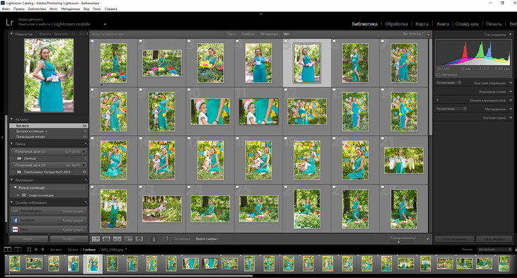Add keyword via plus in keyword list

pos(438,100)
